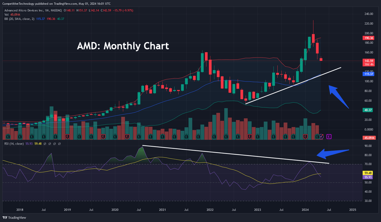The height and width of the screenshot is (222, 381).
Task: Click the blue 115.37 price axis label
Action: pos(368,74)
